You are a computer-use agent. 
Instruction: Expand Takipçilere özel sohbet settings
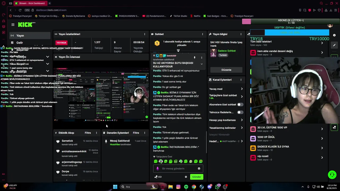[226, 97]
